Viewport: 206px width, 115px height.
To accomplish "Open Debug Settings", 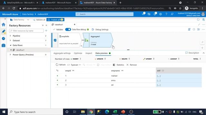I will point(100,30).
